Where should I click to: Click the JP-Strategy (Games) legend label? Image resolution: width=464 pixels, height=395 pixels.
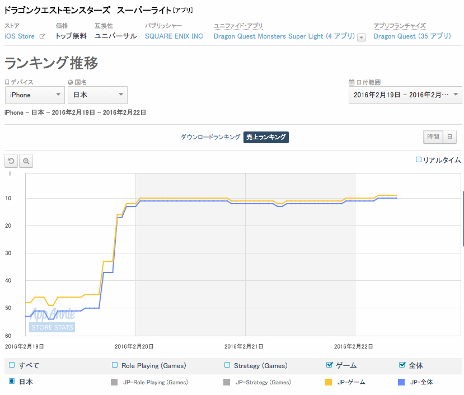(x=264, y=382)
